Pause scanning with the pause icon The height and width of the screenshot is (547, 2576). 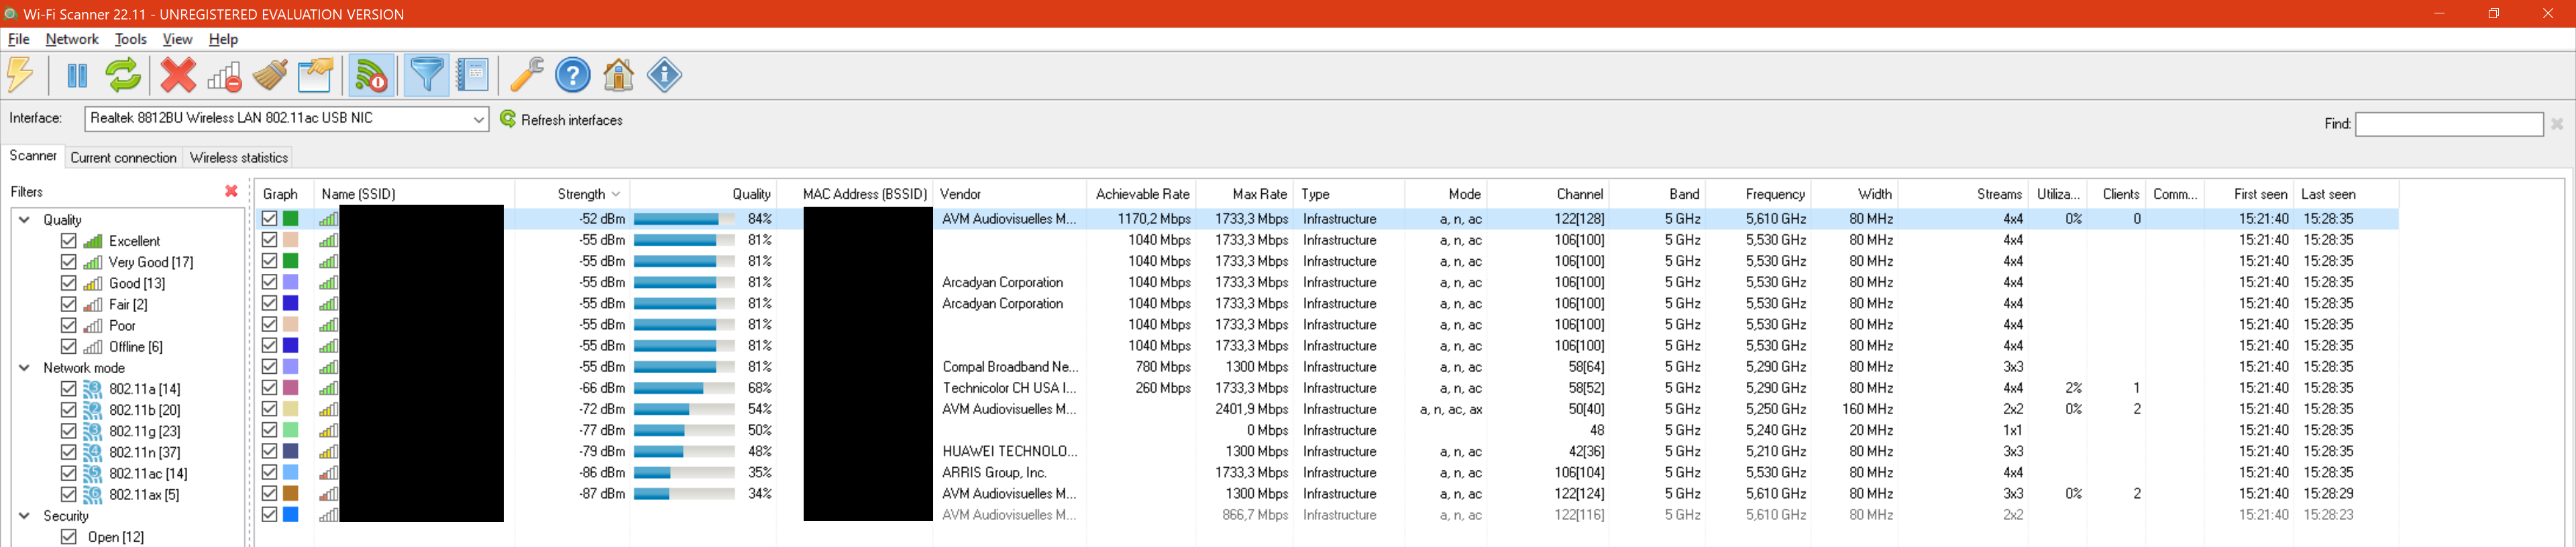pos(77,75)
